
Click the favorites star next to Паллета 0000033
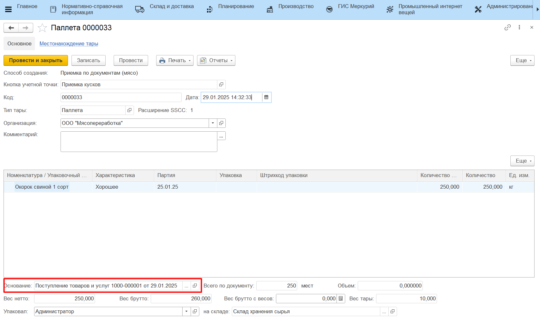tap(42, 28)
